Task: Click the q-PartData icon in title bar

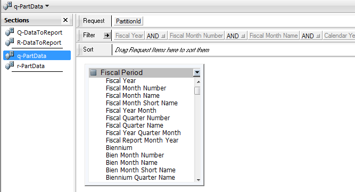Action: coord(7,6)
